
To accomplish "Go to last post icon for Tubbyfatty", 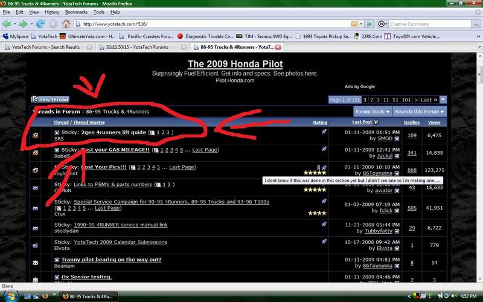I will pos(397,231).
